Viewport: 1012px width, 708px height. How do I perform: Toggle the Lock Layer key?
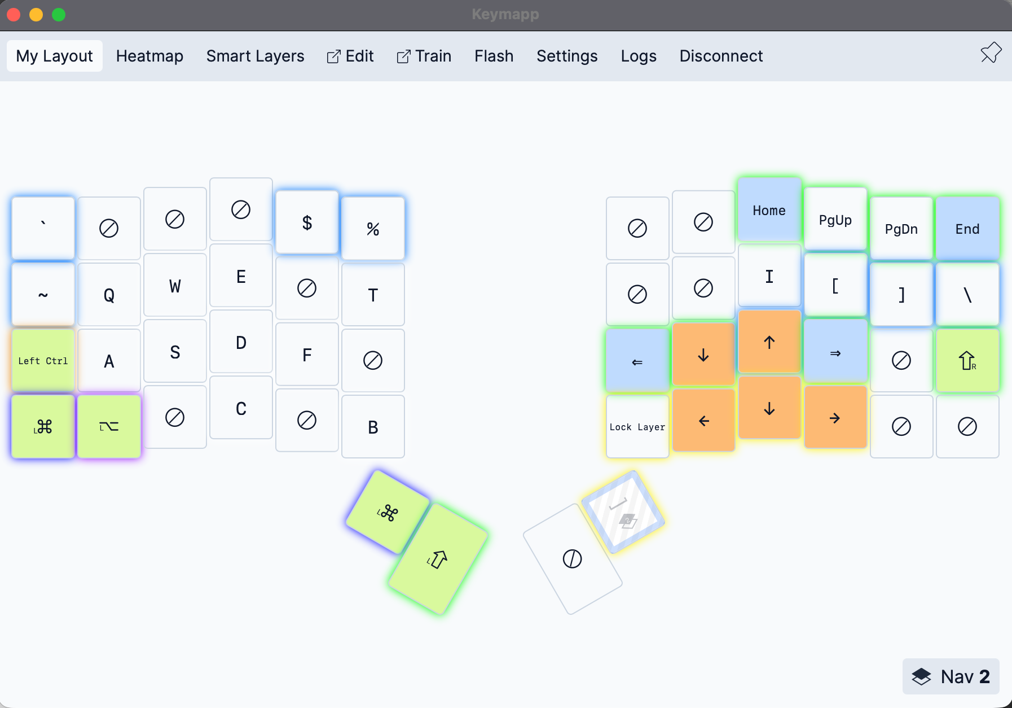pos(637,427)
